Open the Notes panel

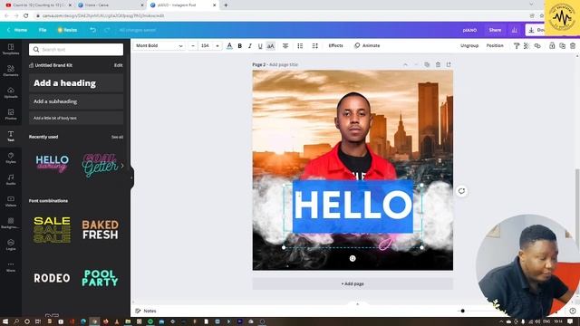pos(146,312)
